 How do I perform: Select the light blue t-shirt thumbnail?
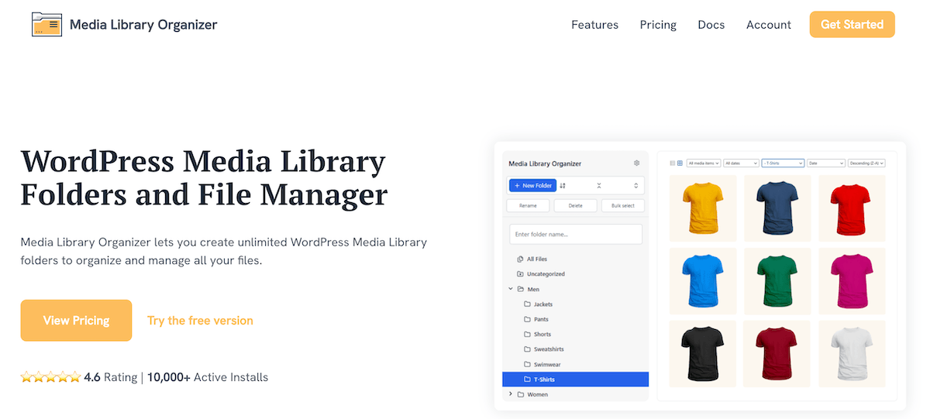[x=703, y=281]
